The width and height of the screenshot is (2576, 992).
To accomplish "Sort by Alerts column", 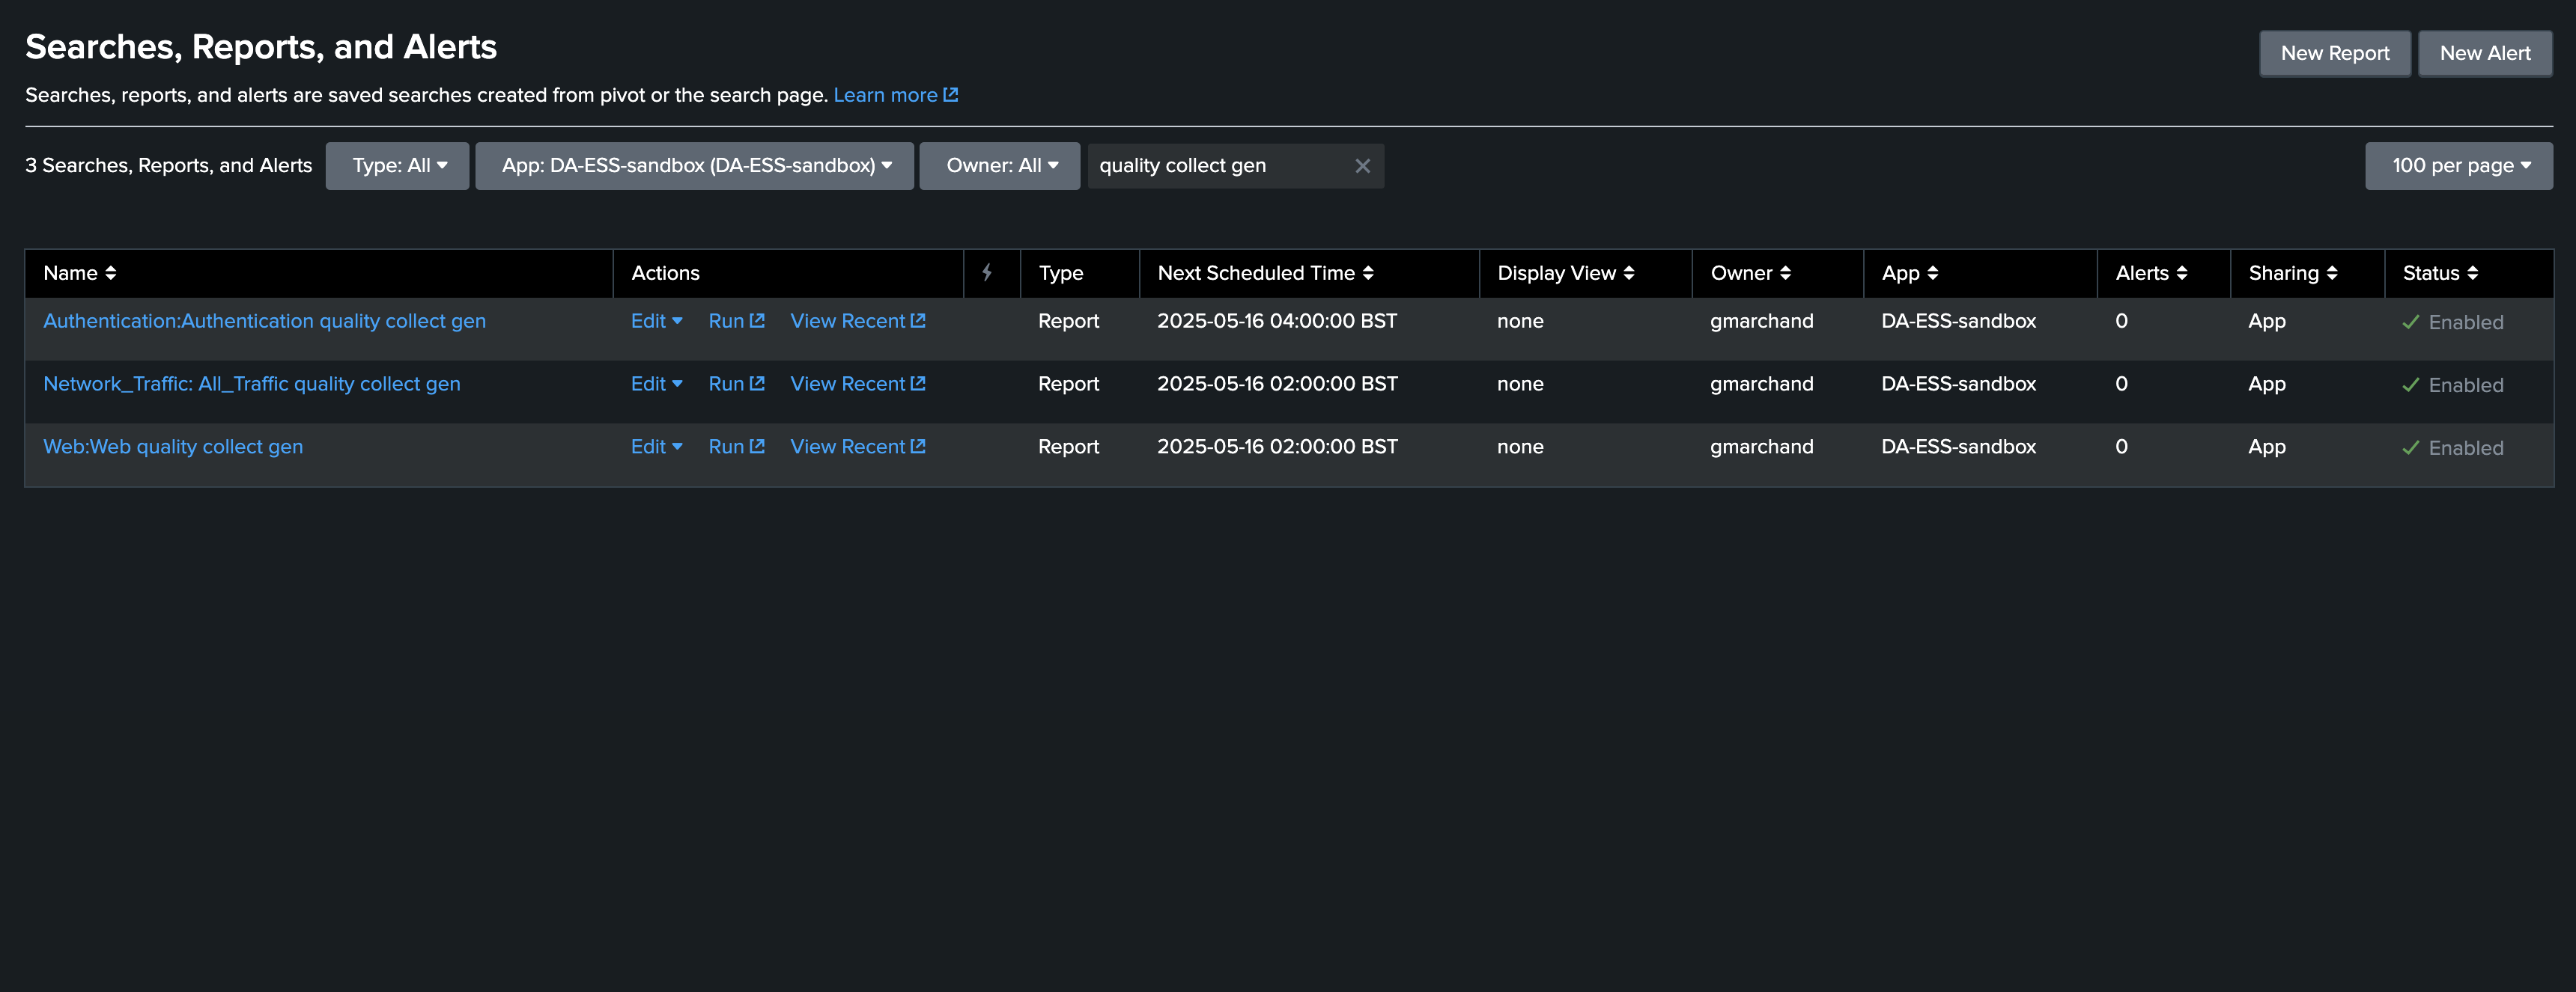I will pos(2151,274).
